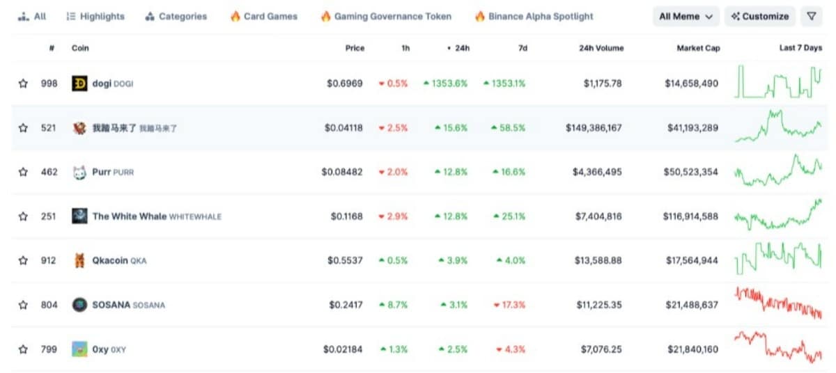Click the dogi coin logo icon

(x=80, y=84)
